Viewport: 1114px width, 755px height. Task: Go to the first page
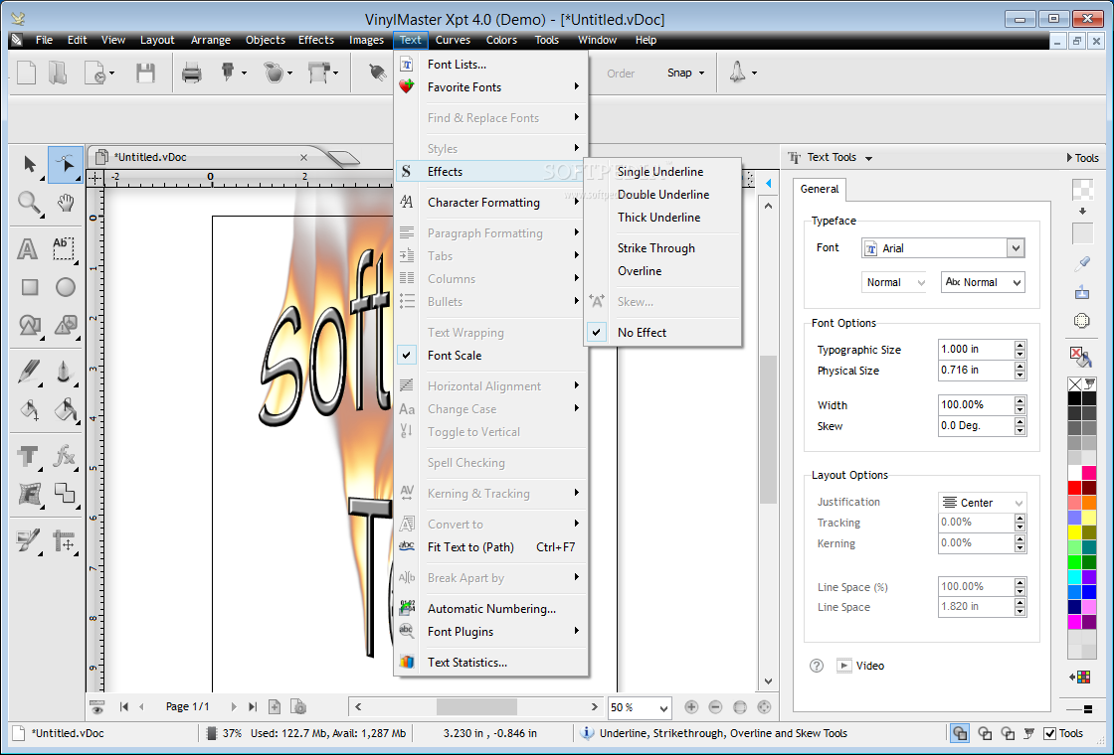[124, 706]
